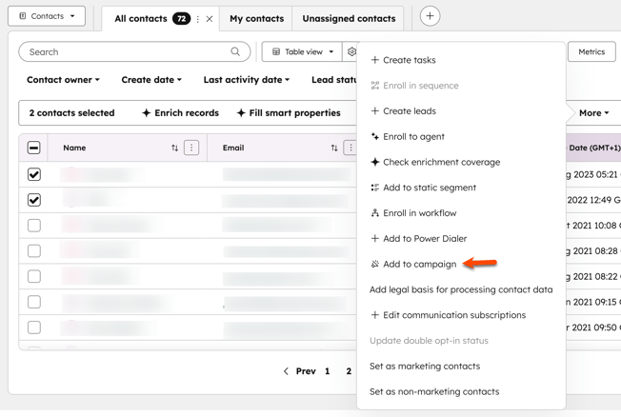Click Enrich records bulk action
Image resolution: width=621 pixels, height=417 pixels.
pos(180,113)
